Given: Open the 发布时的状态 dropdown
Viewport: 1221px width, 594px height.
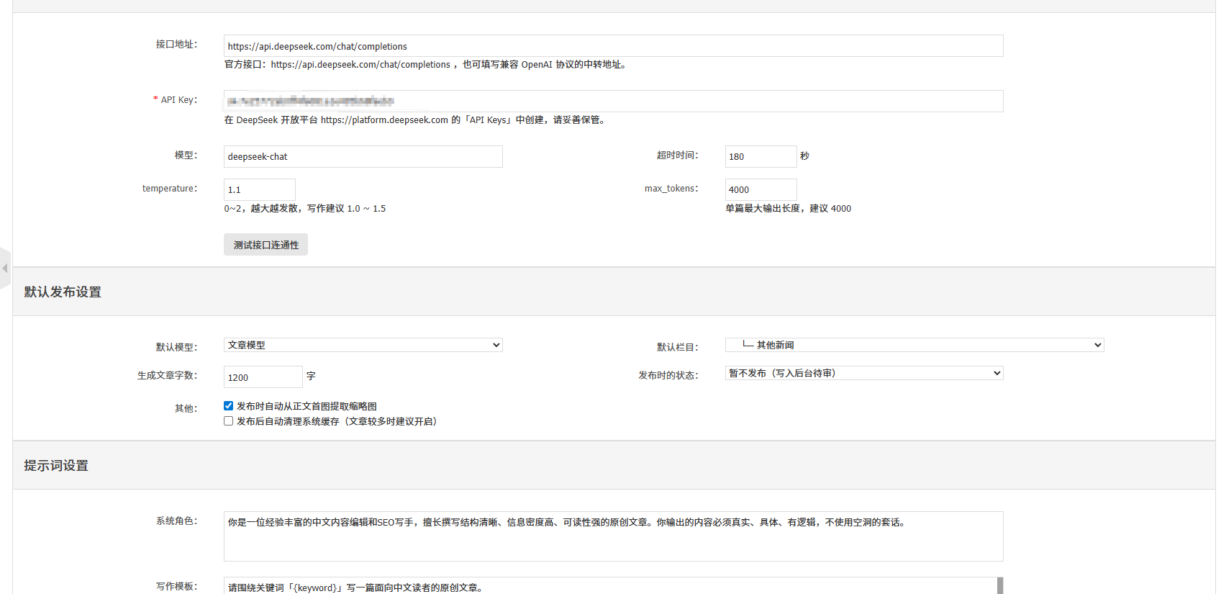Looking at the screenshot, I should pos(863,373).
